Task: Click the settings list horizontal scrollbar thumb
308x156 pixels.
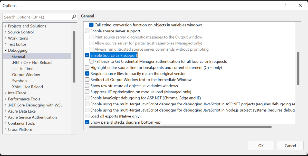Action: [180, 127]
